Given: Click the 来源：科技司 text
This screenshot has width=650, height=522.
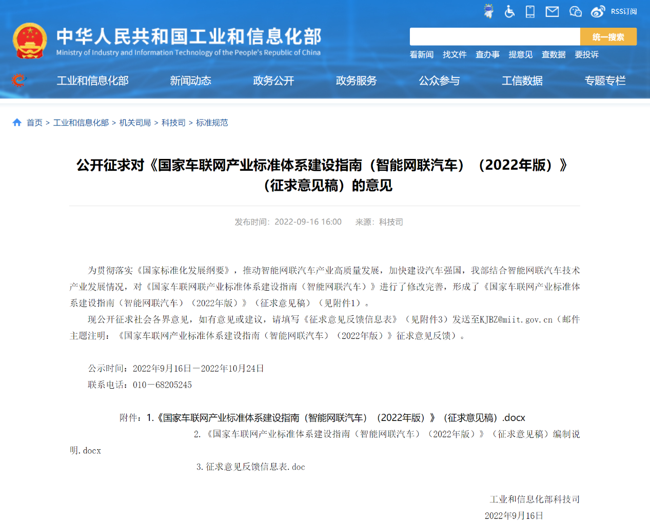Looking at the screenshot, I should click(x=379, y=222).
